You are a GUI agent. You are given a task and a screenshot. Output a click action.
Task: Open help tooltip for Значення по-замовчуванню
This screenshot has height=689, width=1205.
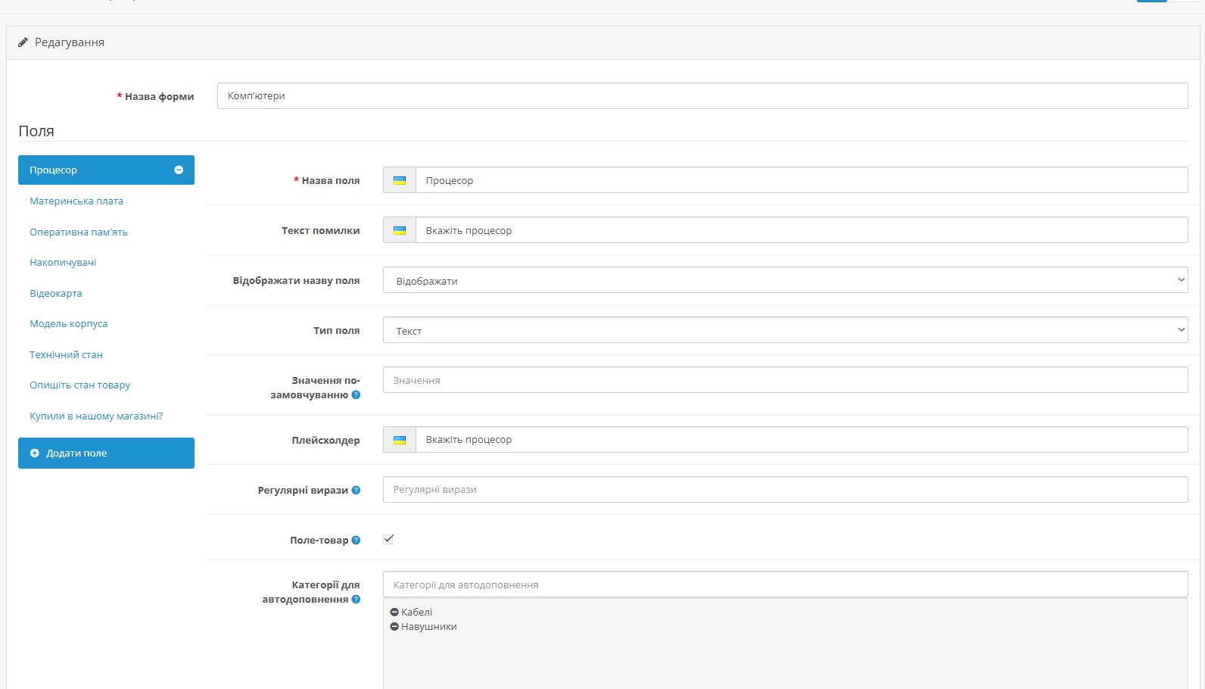point(356,395)
